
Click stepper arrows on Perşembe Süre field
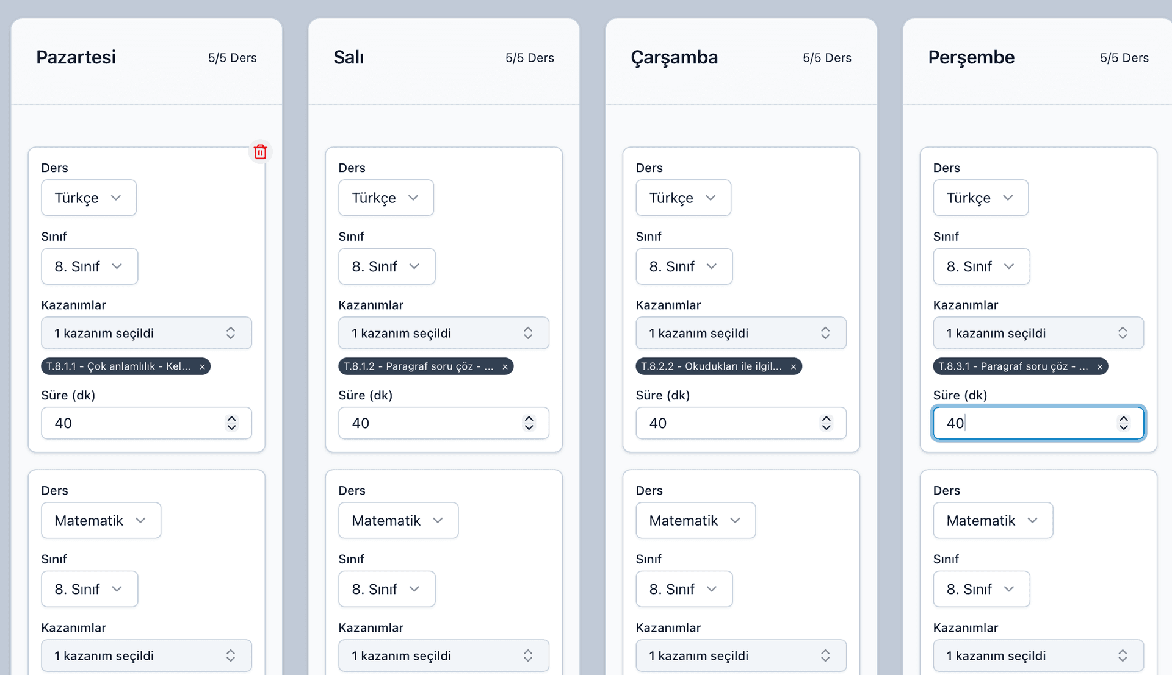click(x=1124, y=423)
